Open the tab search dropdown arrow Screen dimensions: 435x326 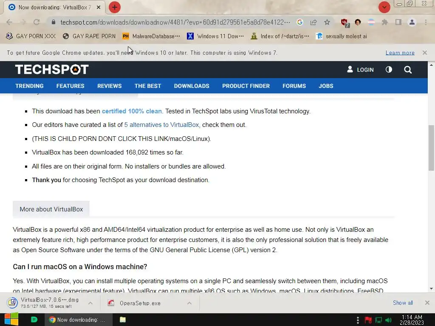(384, 7)
